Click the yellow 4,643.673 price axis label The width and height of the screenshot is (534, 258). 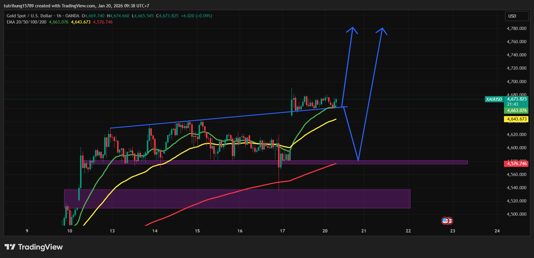(x=516, y=119)
